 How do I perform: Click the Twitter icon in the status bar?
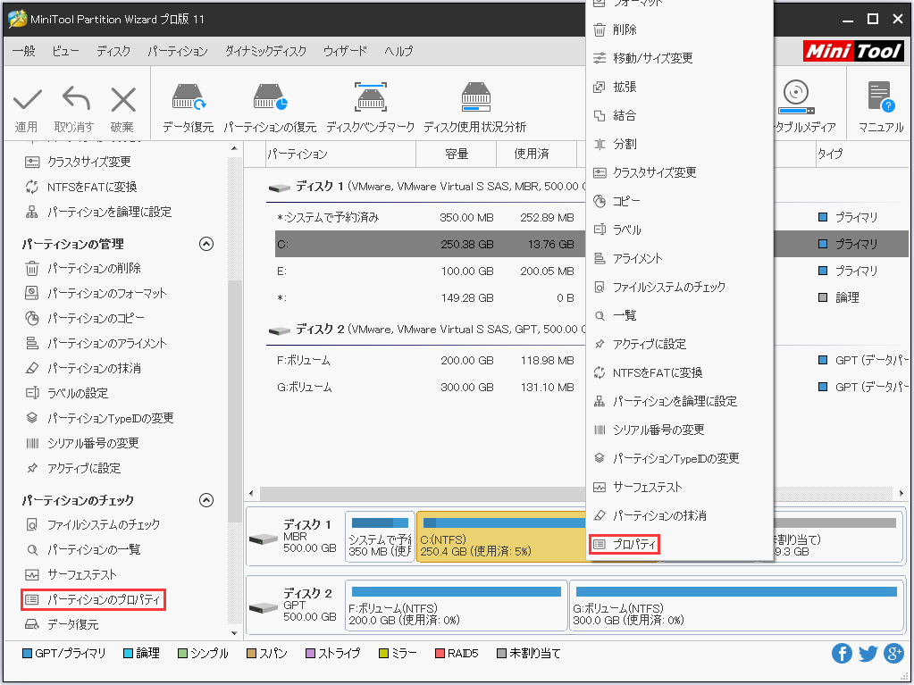(x=867, y=653)
